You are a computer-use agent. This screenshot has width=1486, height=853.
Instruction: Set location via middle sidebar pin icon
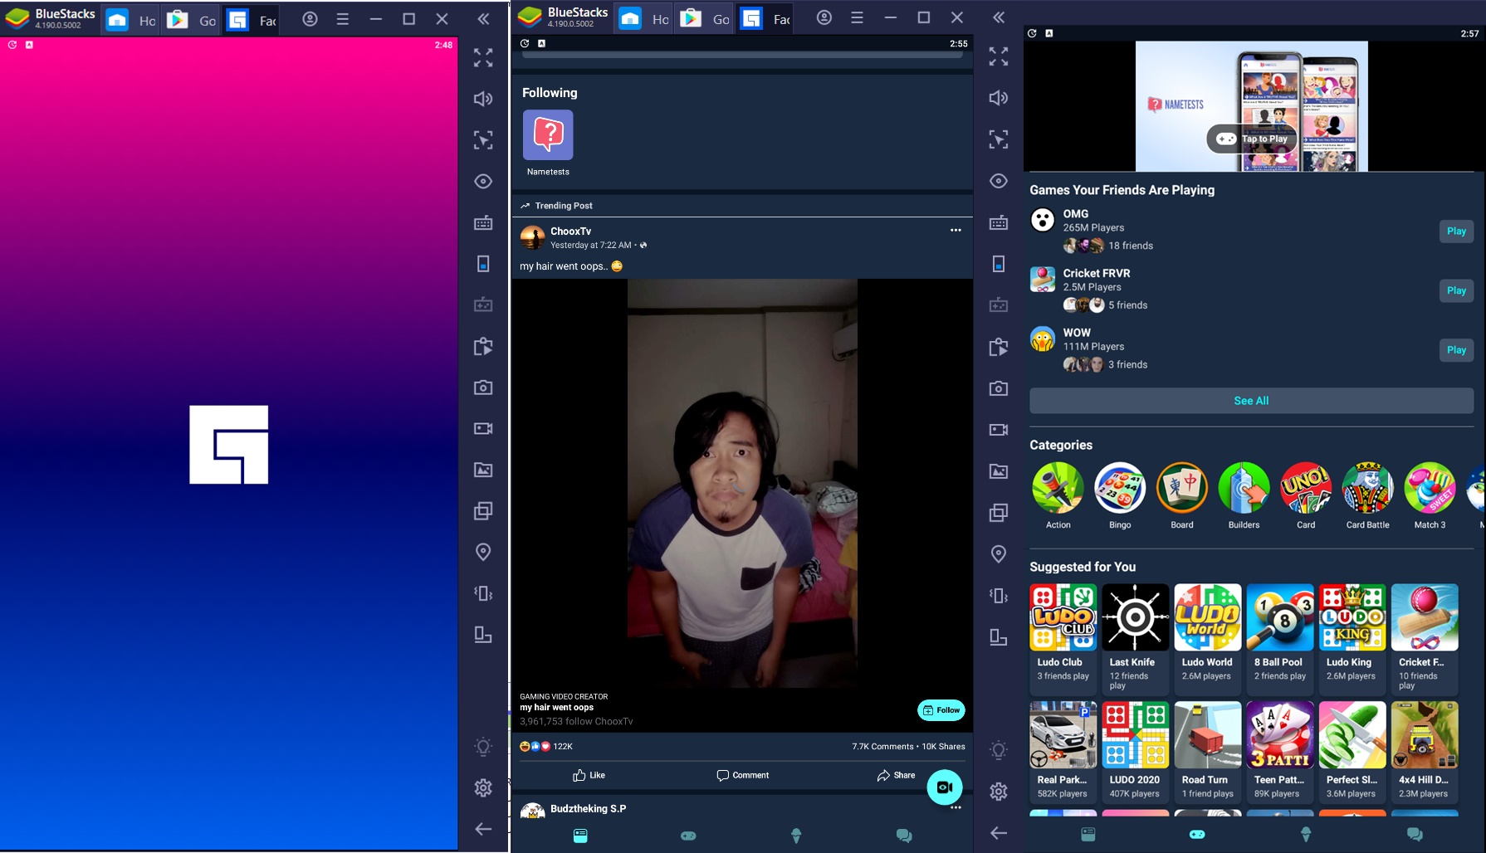(999, 554)
